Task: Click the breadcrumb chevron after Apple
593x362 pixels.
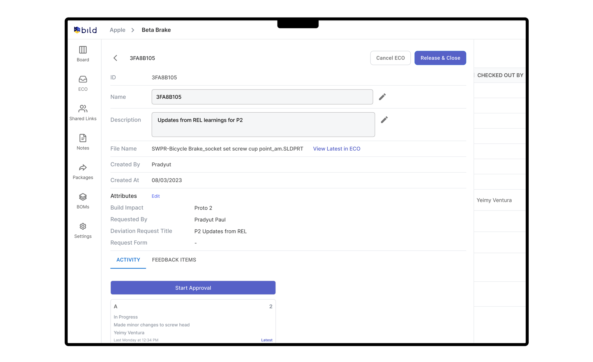Action: coord(133,30)
